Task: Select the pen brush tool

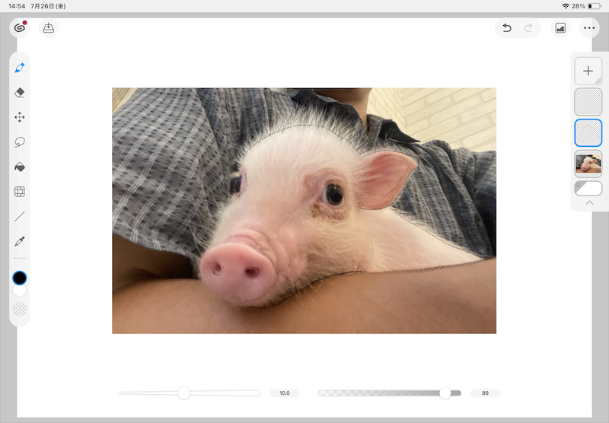Action: 20,68
